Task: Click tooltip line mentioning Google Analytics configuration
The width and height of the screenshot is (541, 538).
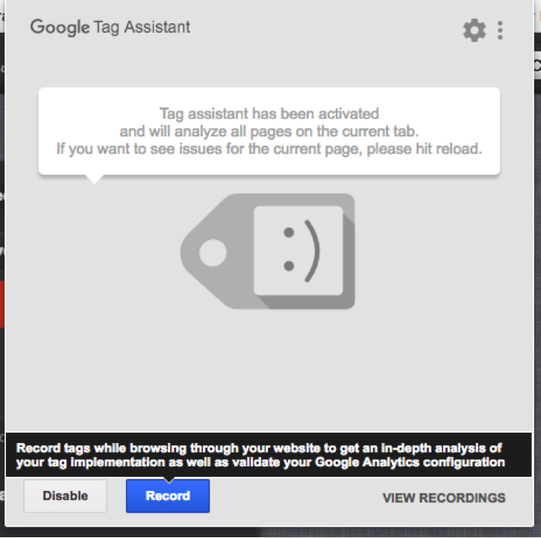Action: pos(260,462)
